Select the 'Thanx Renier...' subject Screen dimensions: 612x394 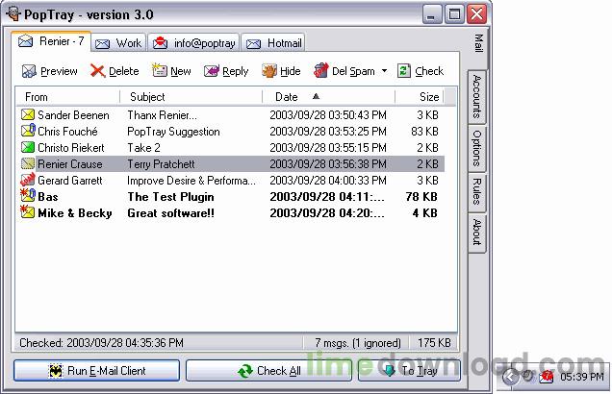[163, 115]
